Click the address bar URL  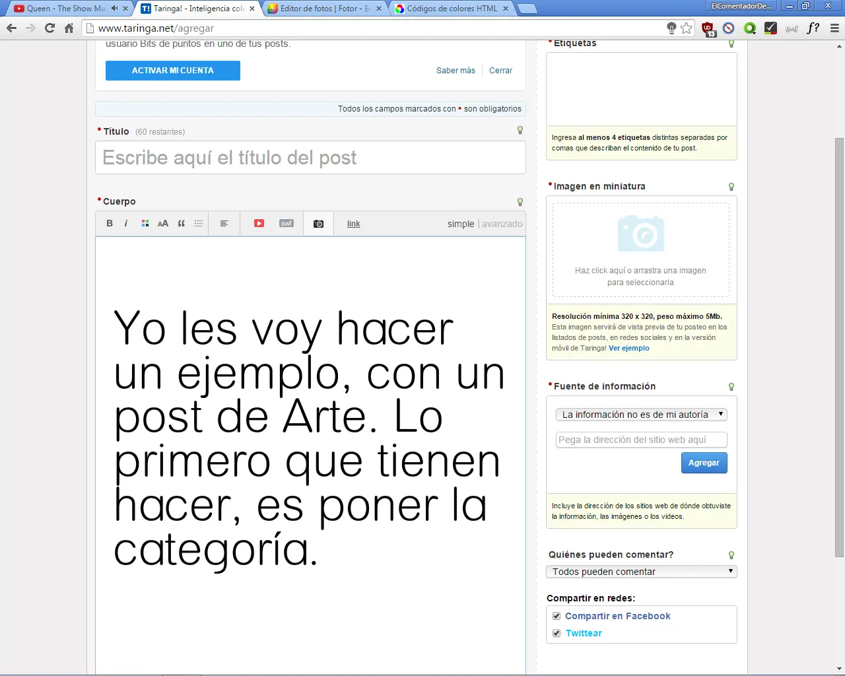[x=156, y=28]
